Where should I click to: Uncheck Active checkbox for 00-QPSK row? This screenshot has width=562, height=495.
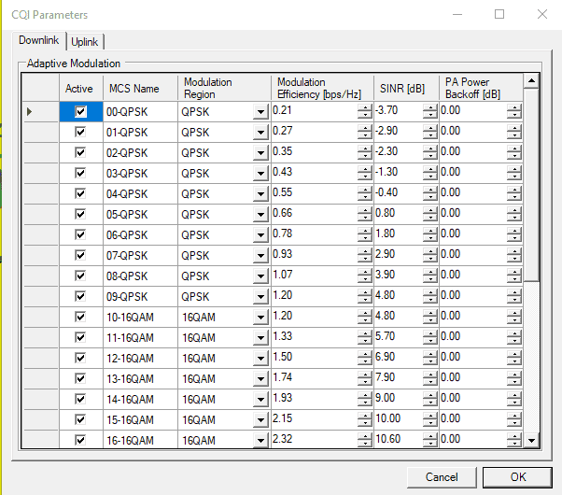click(80, 111)
